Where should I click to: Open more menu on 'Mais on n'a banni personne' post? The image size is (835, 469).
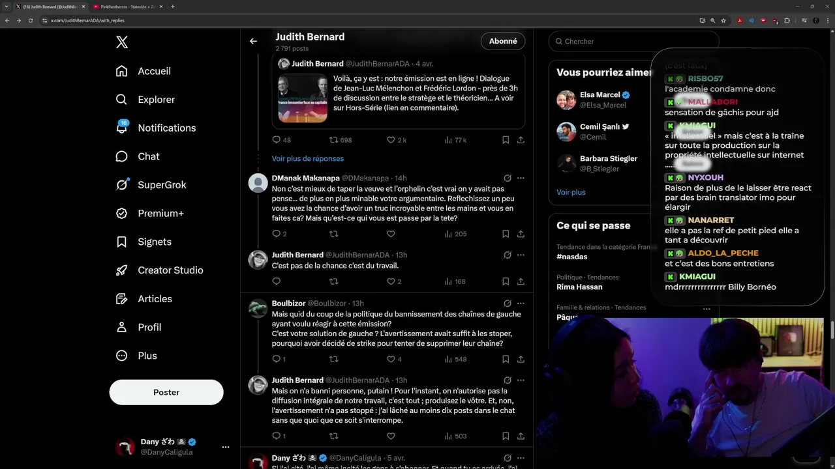[521, 380]
